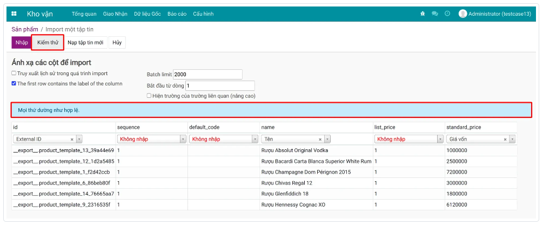Uncheck first row contains label checkbox
The image size is (543, 225).
tap(14, 84)
